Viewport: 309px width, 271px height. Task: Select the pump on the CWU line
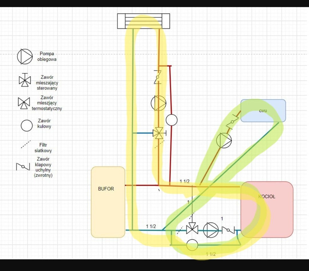pos(224,140)
